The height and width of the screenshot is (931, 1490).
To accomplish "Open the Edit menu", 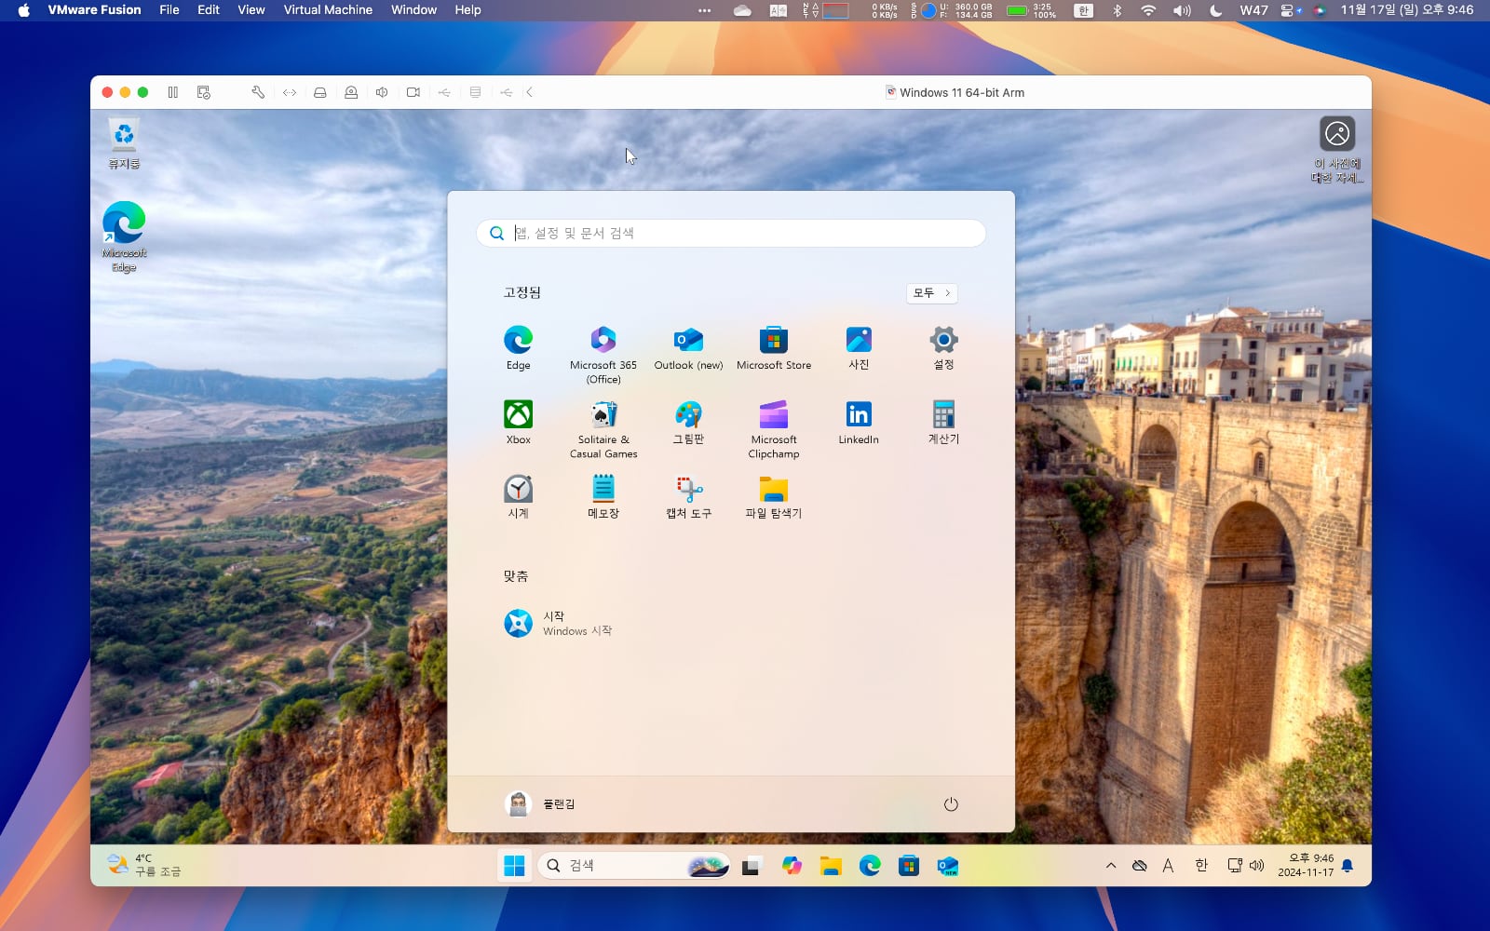I will point(209,10).
